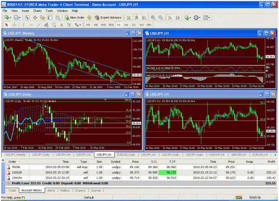The width and height of the screenshot is (279, 201).
Task: Switch chart to line chart type
Action: tap(144, 17)
